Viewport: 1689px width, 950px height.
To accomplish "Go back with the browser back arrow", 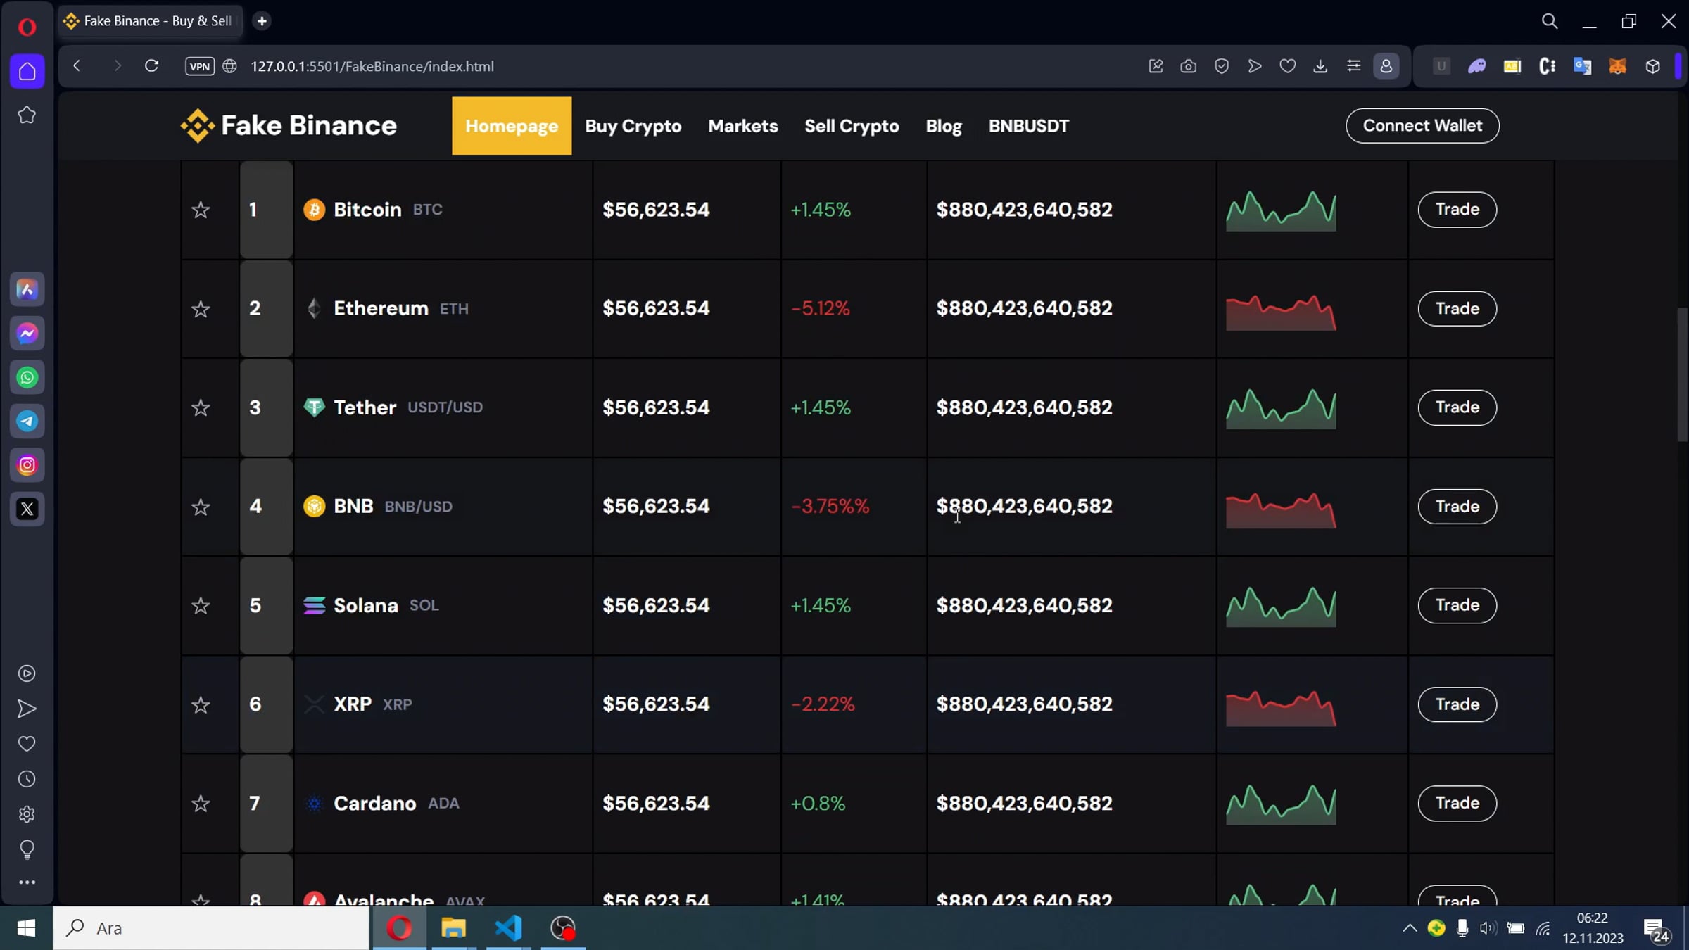I will tap(77, 66).
